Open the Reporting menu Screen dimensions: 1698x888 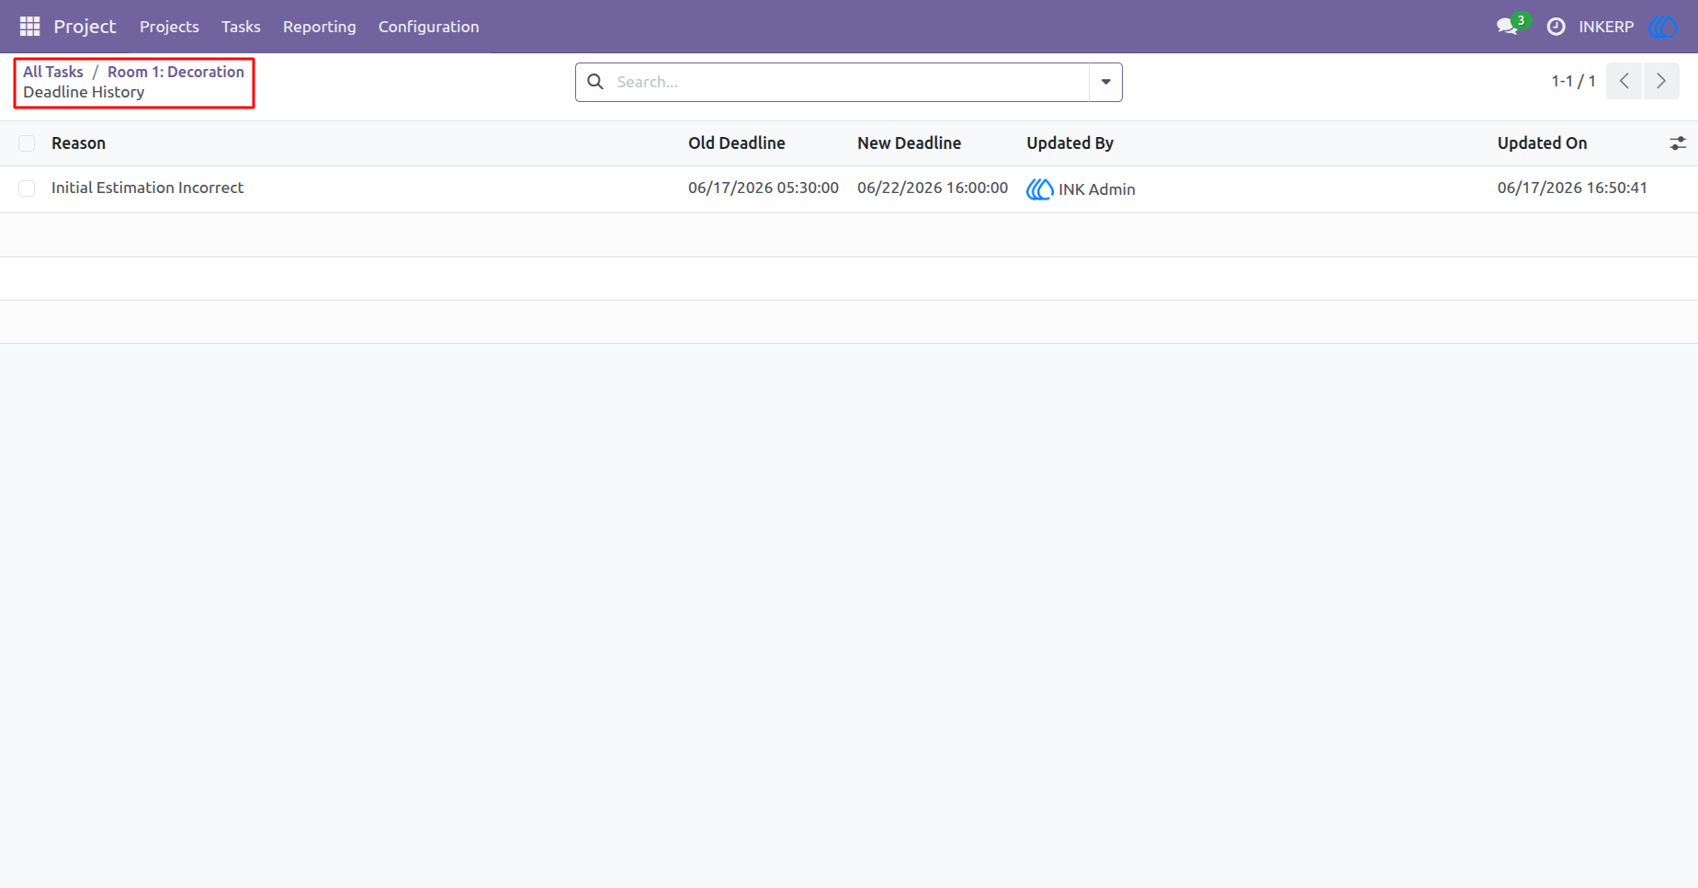(x=320, y=27)
